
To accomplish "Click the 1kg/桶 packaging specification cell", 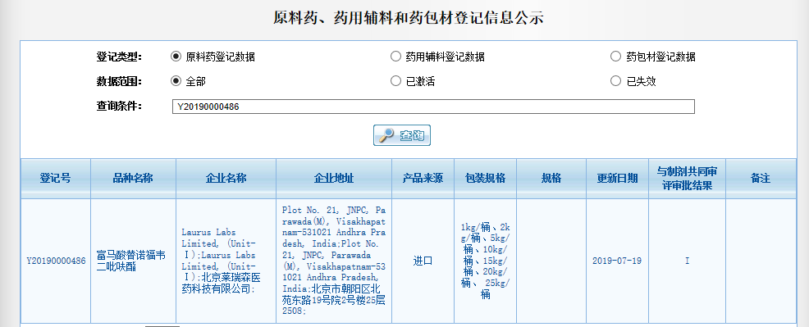I will (486, 261).
